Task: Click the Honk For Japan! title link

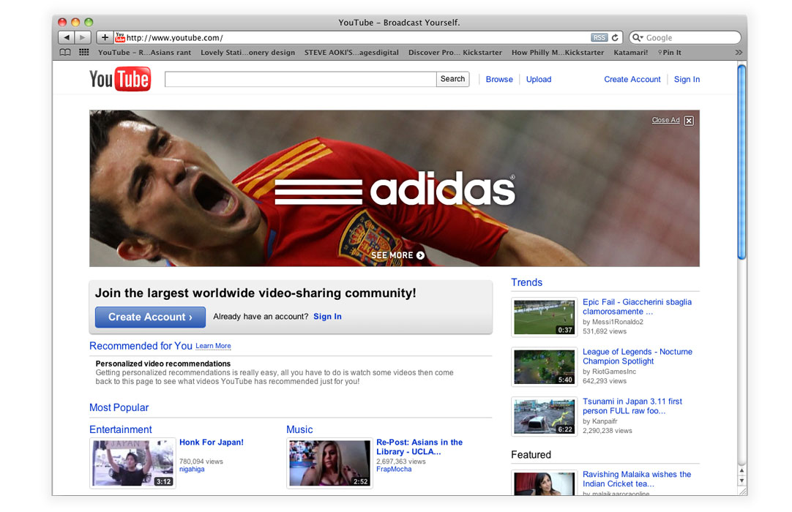Action: click(x=211, y=443)
